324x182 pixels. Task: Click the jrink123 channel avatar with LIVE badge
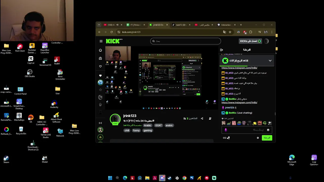coord(115,119)
